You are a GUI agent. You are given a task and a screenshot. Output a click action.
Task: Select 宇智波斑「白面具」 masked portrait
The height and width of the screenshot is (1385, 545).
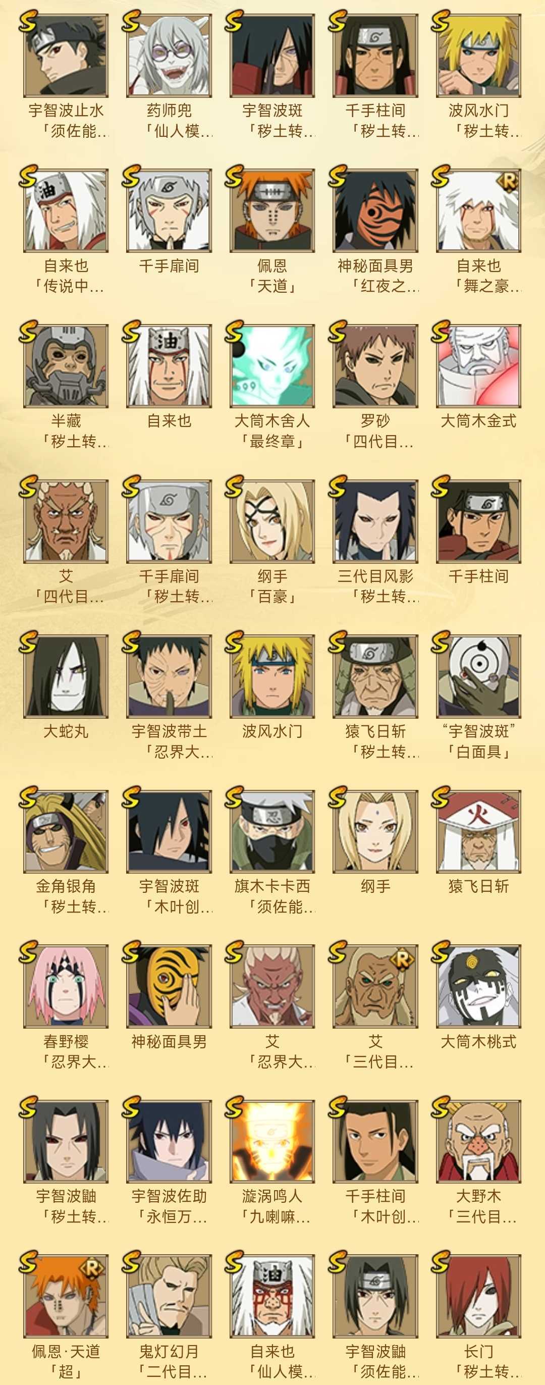coord(478,676)
